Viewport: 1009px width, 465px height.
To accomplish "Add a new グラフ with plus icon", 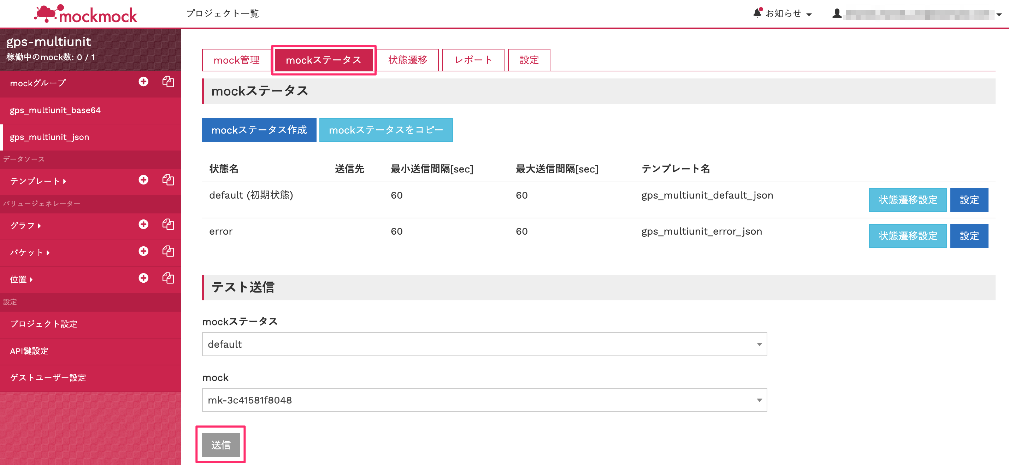I will 143,224.
